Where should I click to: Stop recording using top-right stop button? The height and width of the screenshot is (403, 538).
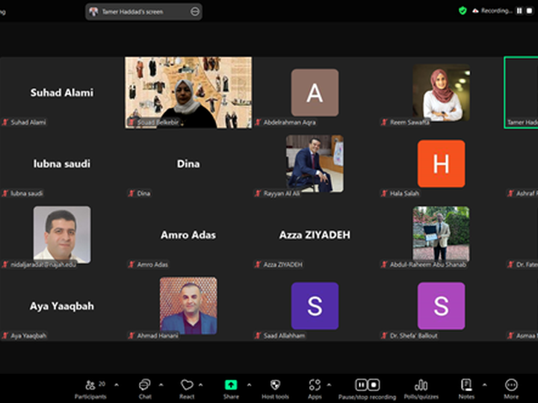click(530, 11)
